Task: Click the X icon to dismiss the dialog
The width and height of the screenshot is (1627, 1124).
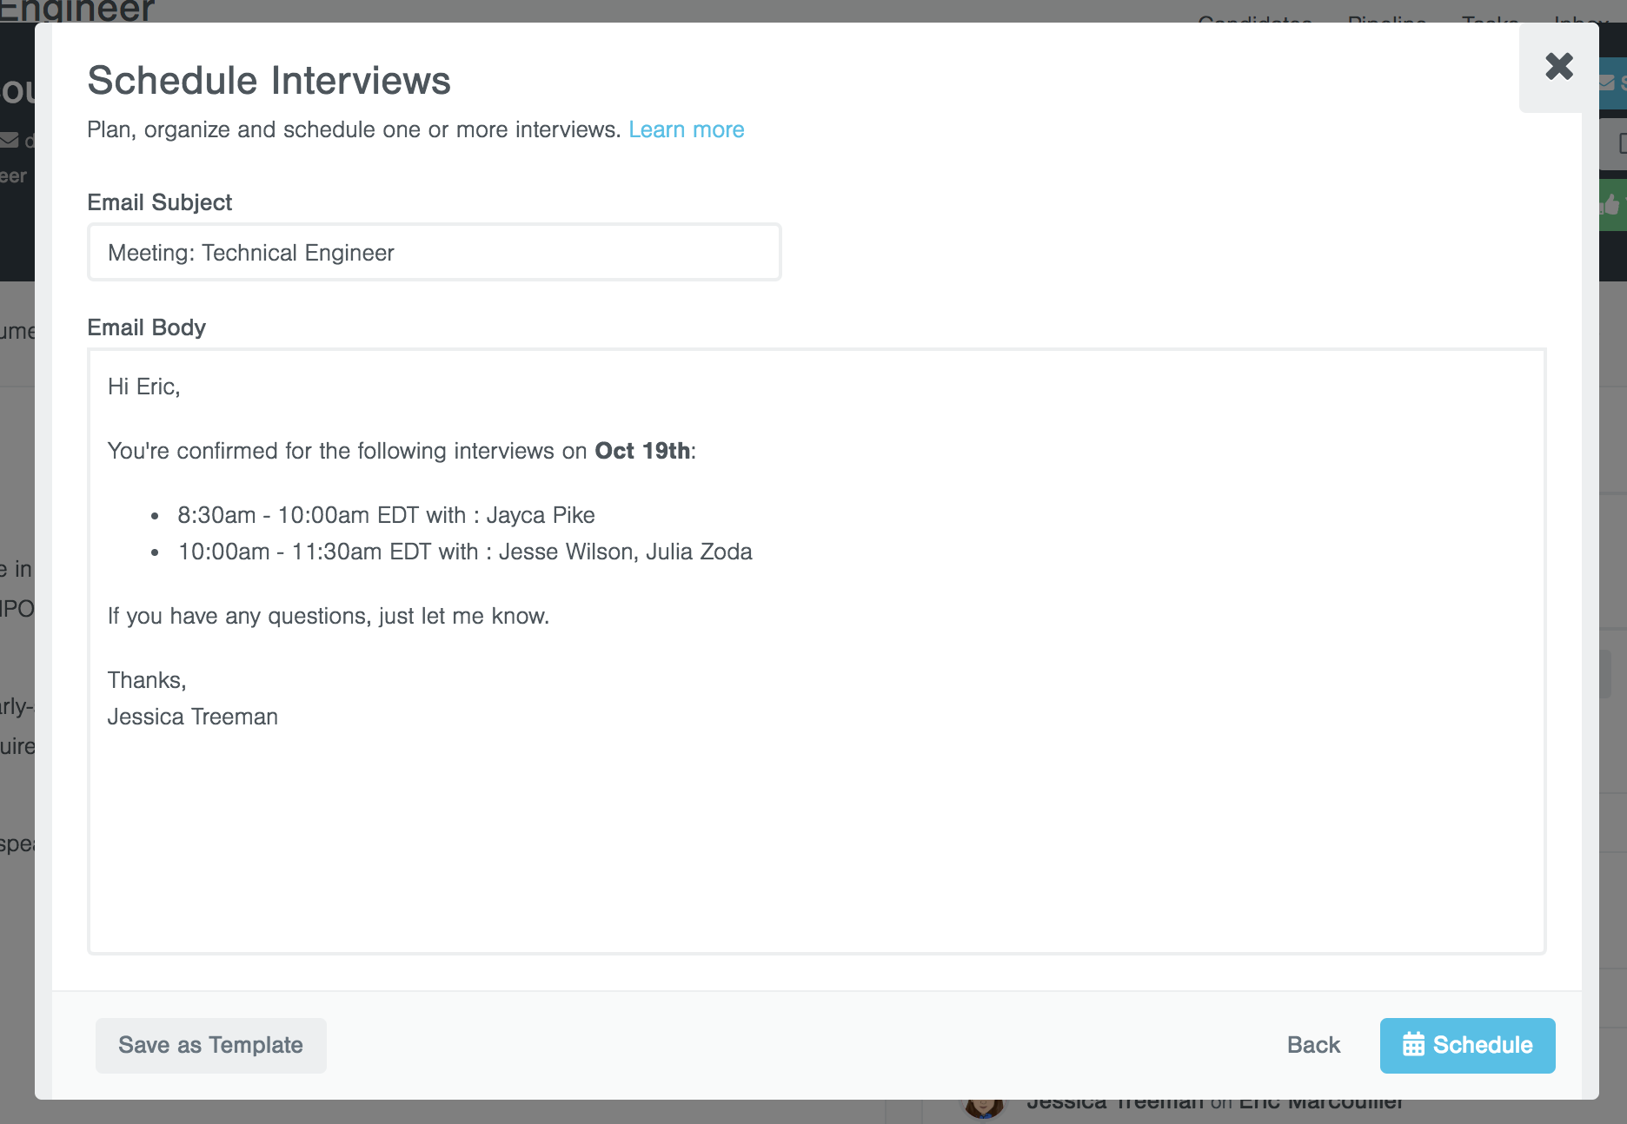Action: (1559, 67)
